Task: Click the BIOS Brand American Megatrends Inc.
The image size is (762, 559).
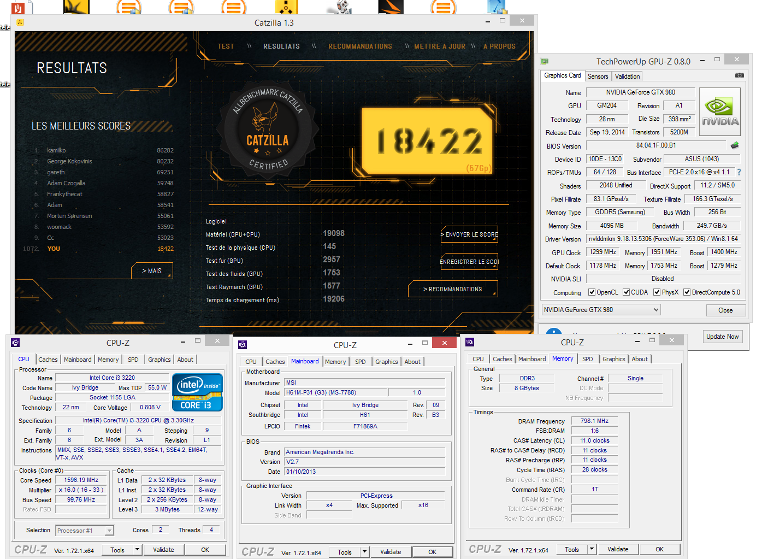Action: 364,452
